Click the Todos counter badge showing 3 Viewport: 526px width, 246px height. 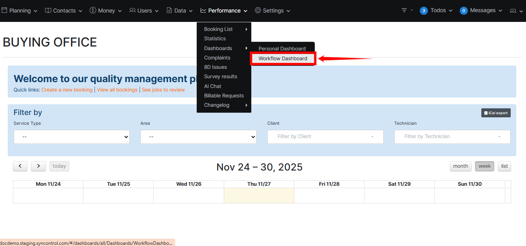click(x=423, y=11)
